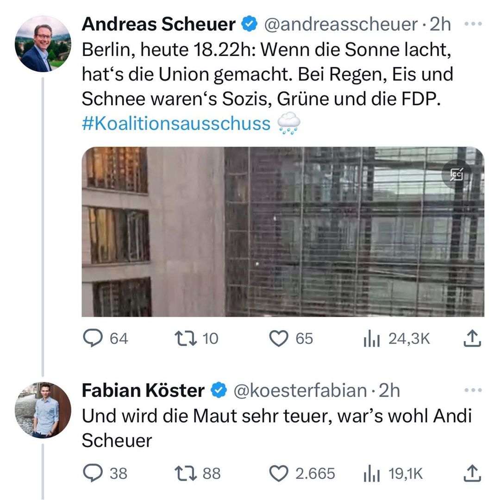Play the embedded building video
The height and width of the screenshot is (500, 500).
tap(283, 231)
